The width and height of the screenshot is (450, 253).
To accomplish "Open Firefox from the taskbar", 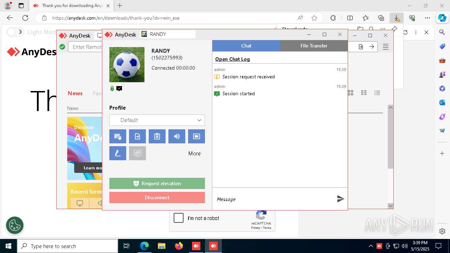I will click(179, 246).
